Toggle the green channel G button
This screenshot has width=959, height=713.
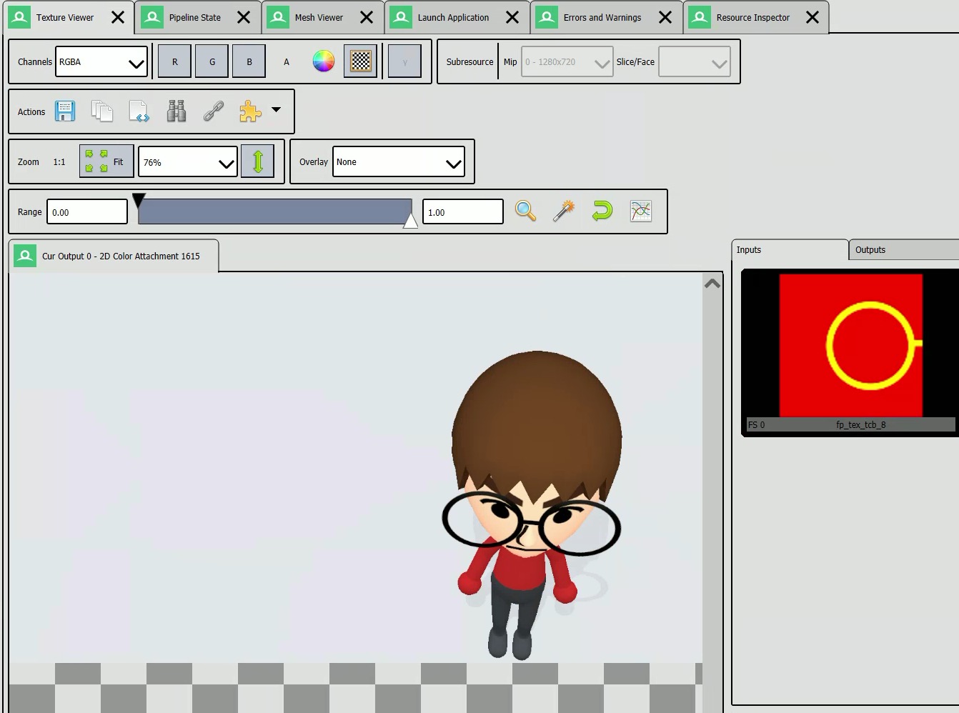tap(212, 61)
